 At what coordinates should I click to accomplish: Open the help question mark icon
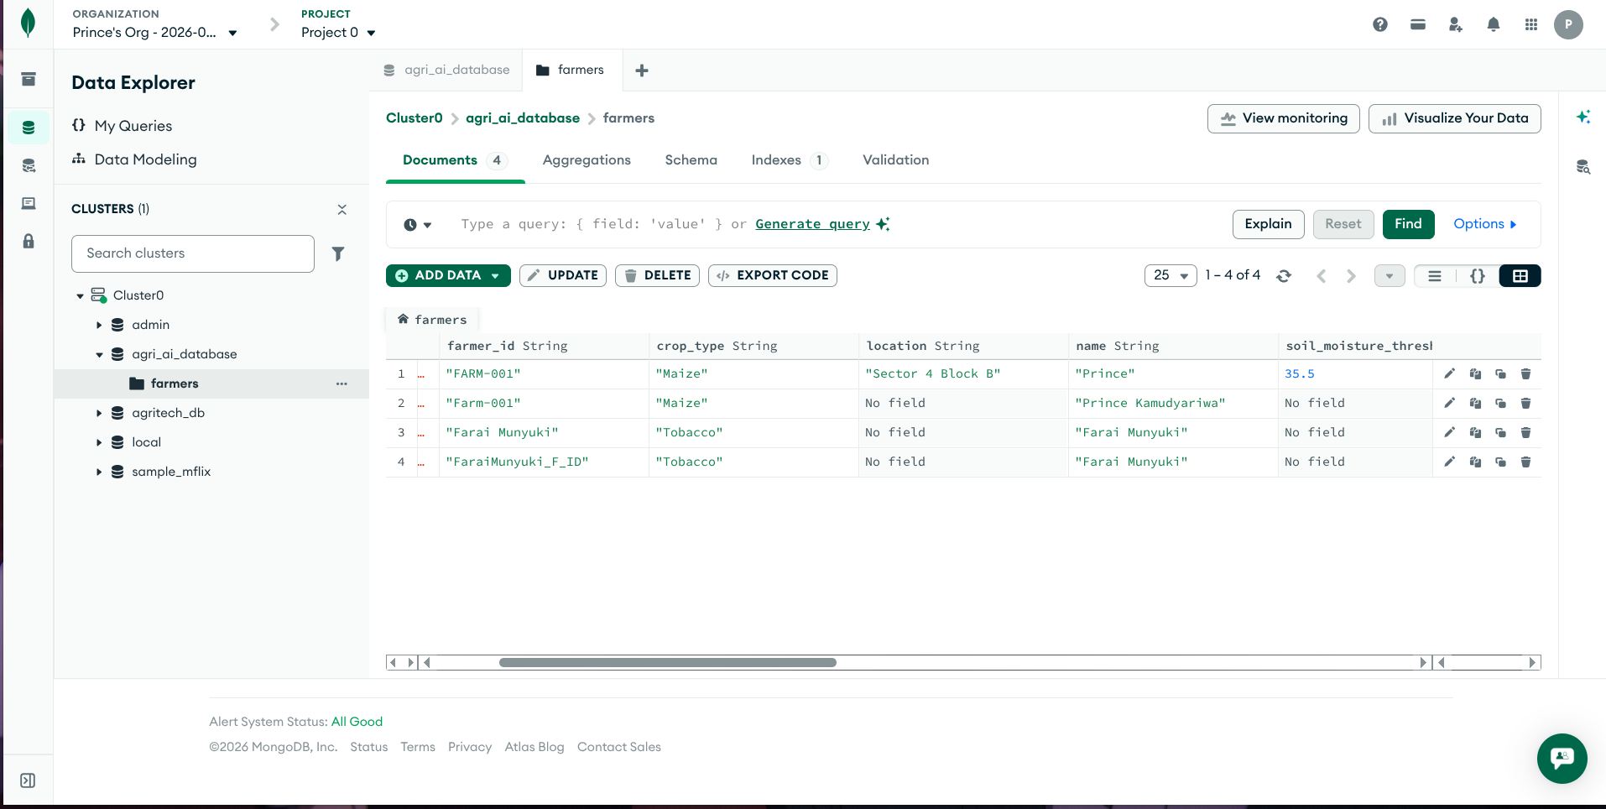click(1380, 24)
